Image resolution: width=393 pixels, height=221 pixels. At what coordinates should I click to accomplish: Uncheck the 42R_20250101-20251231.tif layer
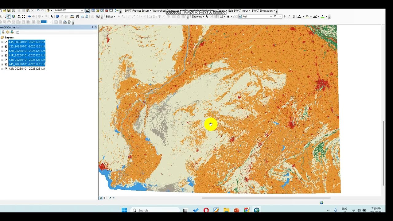[6, 51]
